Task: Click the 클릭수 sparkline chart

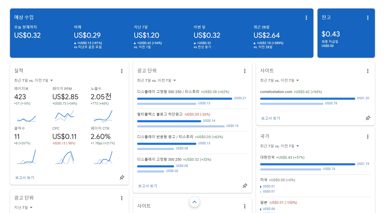Action: coord(26,157)
